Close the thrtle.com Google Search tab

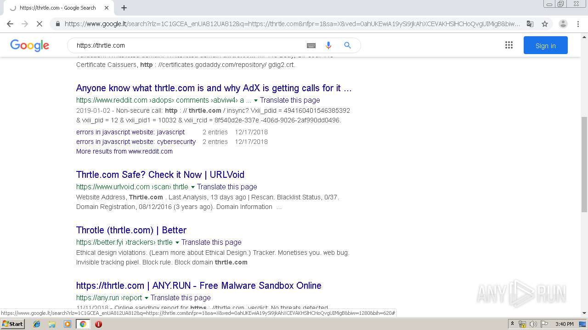click(x=107, y=8)
